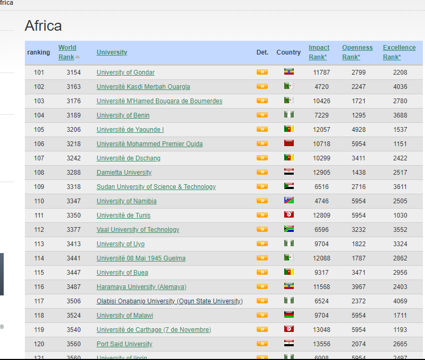This screenshot has width=425, height=360.
Task: Sort table by Impact Rank column
Action: pyautogui.click(x=319, y=52)
